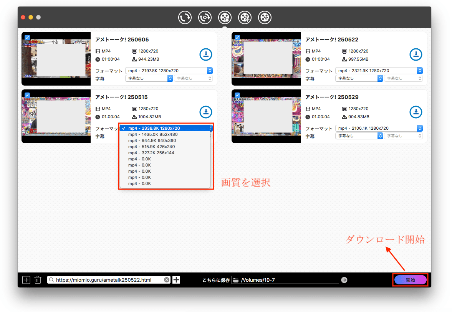Open second greyed 字幕なし dropdown for 250529

coord(404,136)
